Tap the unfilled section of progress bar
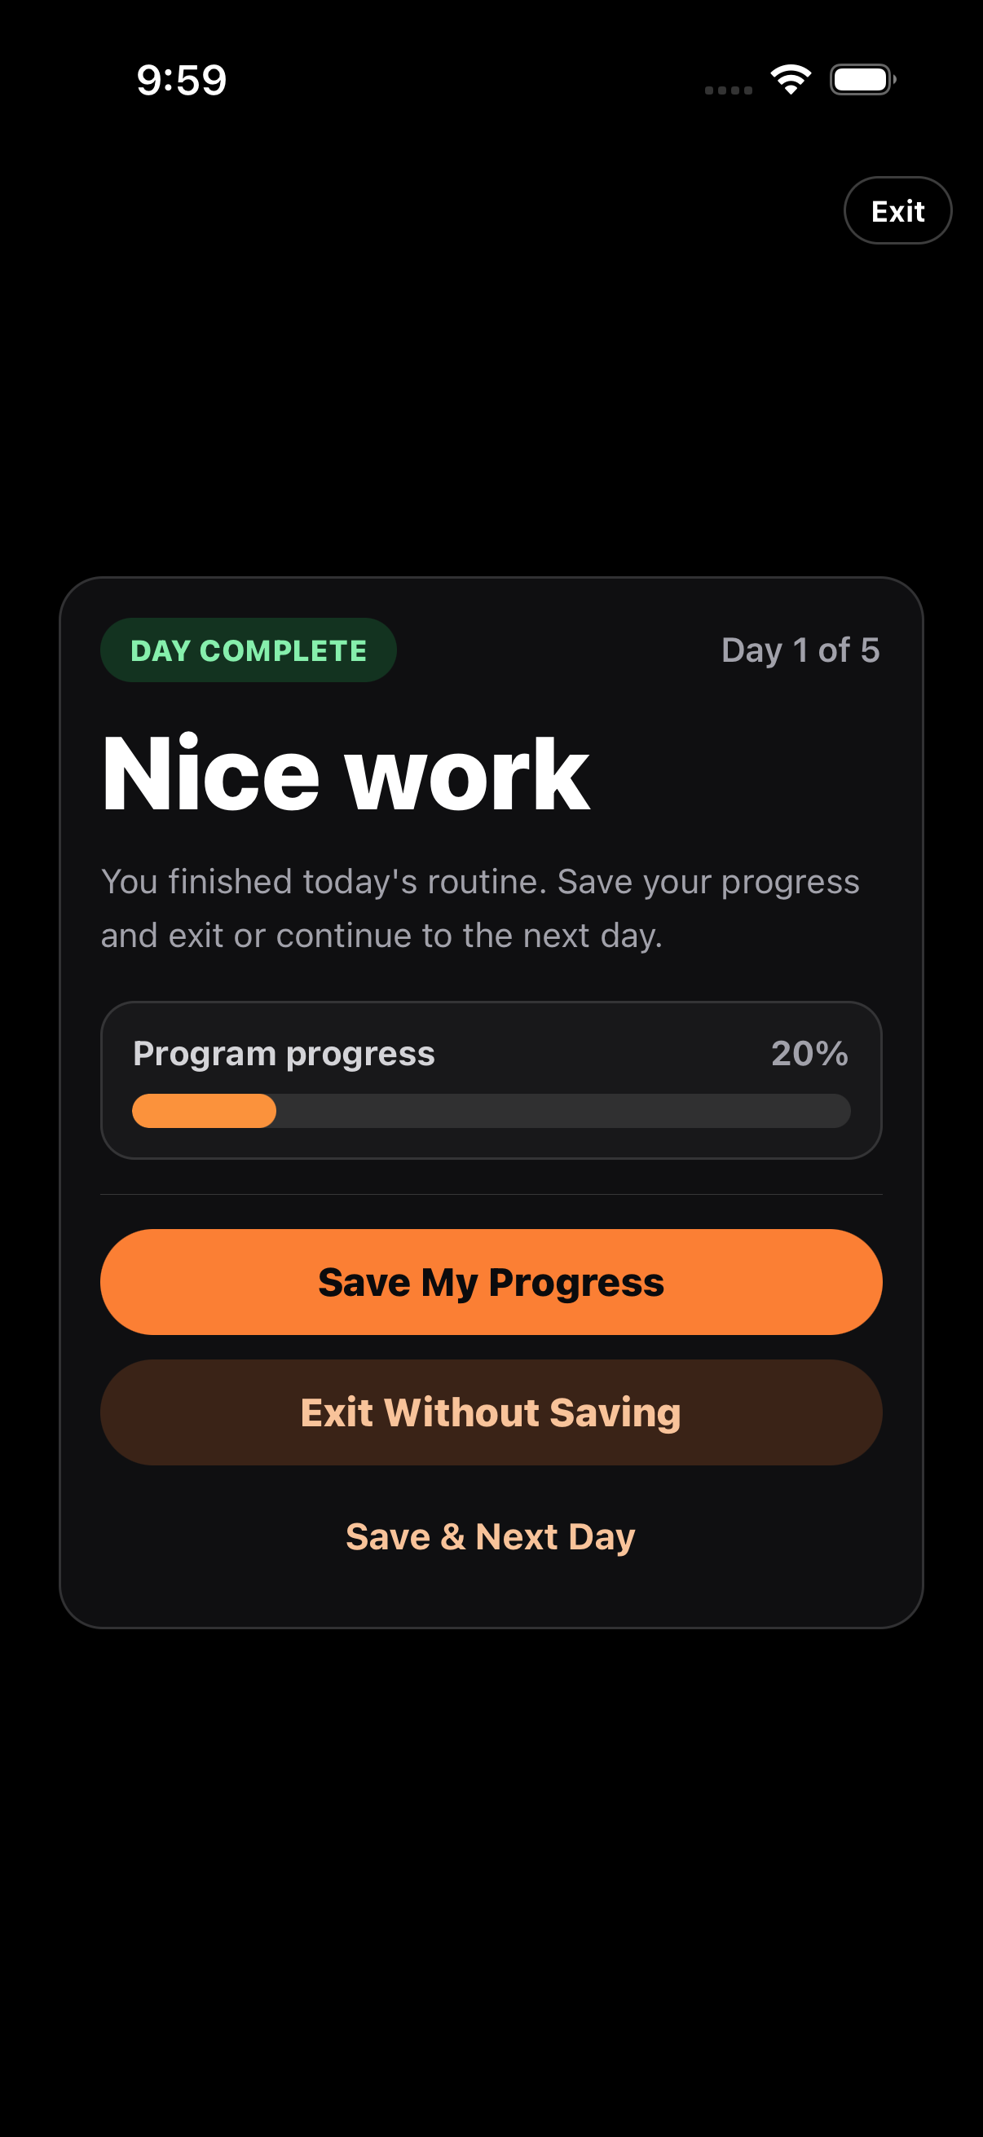The width and height of the screenshot is (983, 2137). tap(564, 1110)
